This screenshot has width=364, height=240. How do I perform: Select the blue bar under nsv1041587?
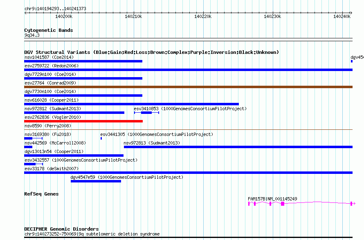(83, 61)
